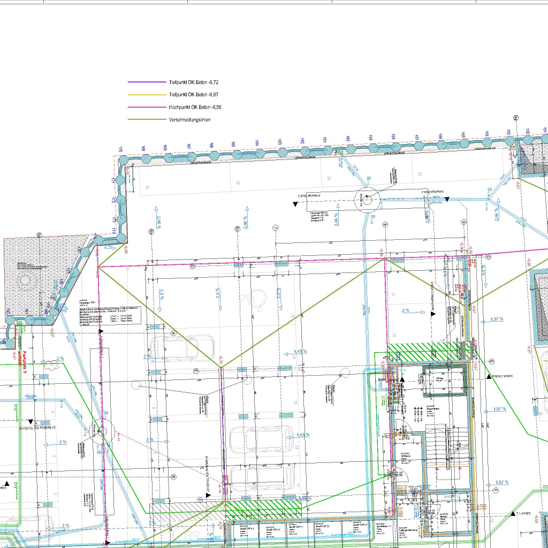Click the pile number label 153
This screenshot has width=548, height=548.
tap(508, 133)
